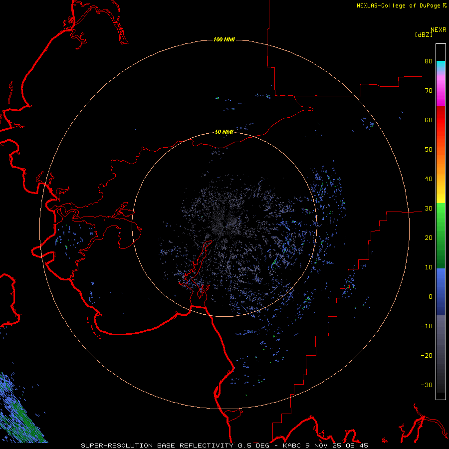Click the 20 value on the dBZ scale
The width and height of the screenshot is (449, 449).
[429, 237]
